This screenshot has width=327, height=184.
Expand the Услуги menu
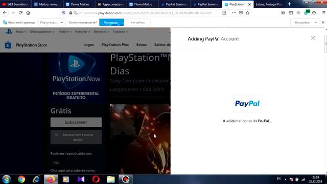tap(65, 32)
